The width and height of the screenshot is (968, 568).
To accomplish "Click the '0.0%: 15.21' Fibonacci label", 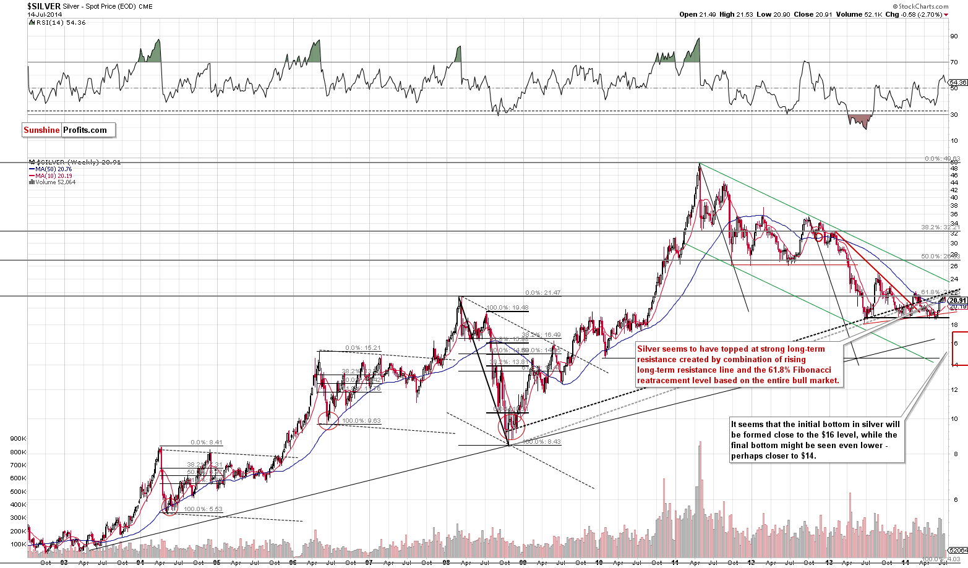I will click(364, 347).
